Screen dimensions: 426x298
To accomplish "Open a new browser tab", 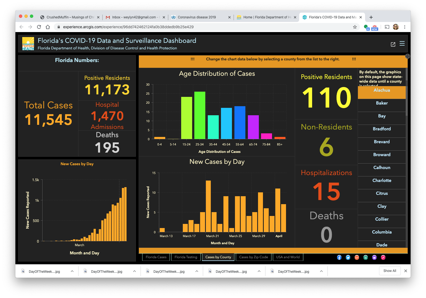I will click(x=371, y=17).
